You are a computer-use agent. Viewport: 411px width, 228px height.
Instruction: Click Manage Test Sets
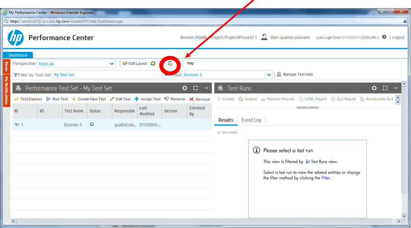click(x=295, y=75)
